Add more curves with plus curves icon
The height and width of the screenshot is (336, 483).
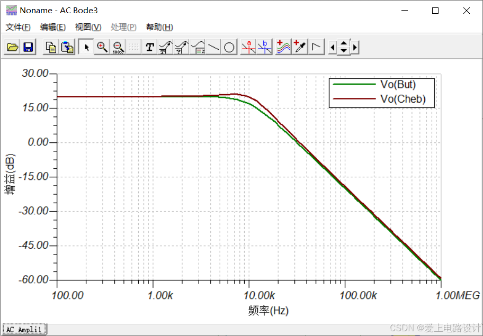tap(283, 47)
